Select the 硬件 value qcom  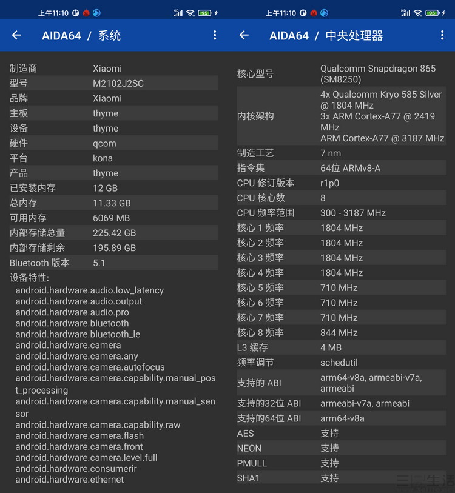click(104, 143)
